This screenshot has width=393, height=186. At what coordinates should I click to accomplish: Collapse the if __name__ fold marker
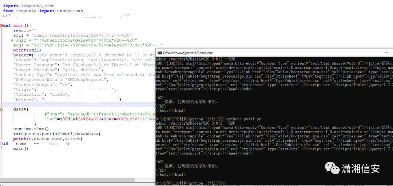point(1,144)
